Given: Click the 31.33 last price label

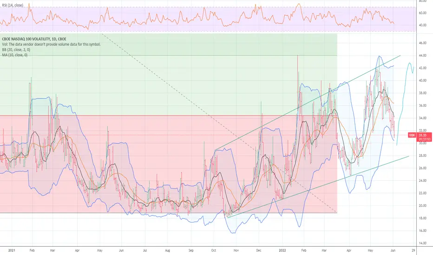Looking at the screenshot, I should point(422,135).
